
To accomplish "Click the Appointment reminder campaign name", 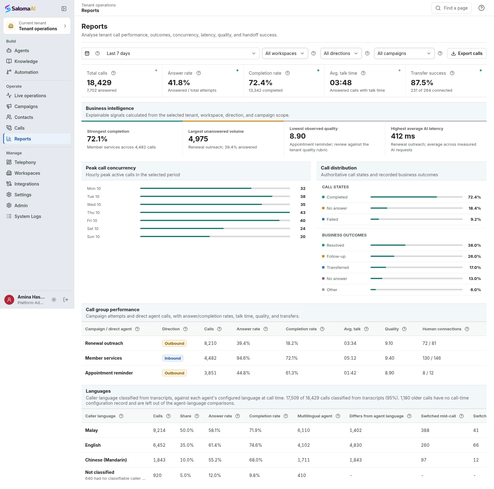I will (109, 373).
